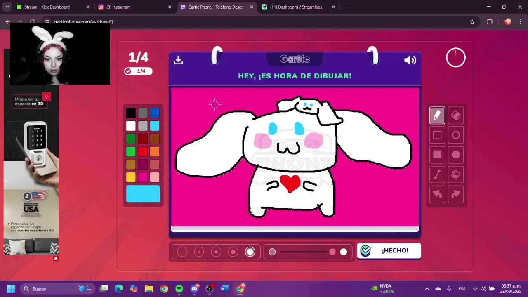Pick the dark gray color swatch

click(143, 113)
